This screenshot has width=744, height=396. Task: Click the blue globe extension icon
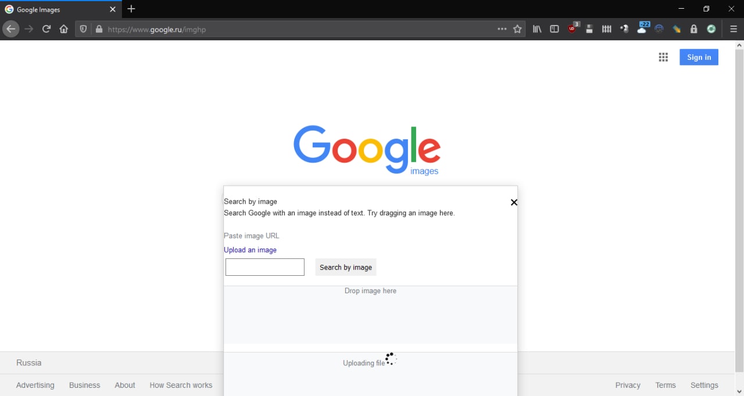pos(659,29)
